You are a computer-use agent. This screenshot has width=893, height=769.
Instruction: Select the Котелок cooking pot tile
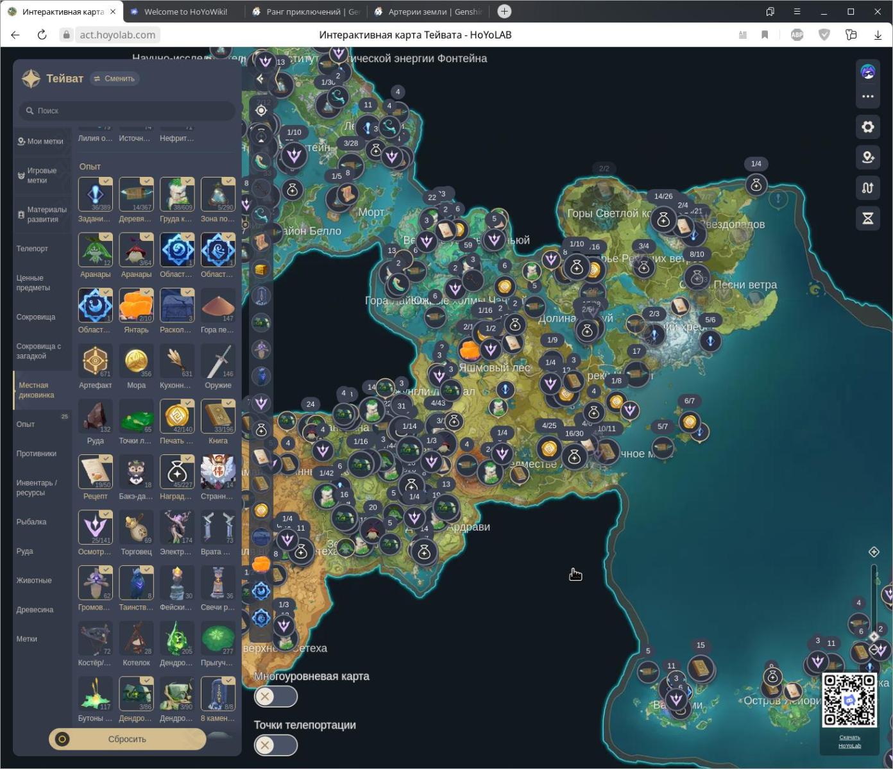point(136,638)
